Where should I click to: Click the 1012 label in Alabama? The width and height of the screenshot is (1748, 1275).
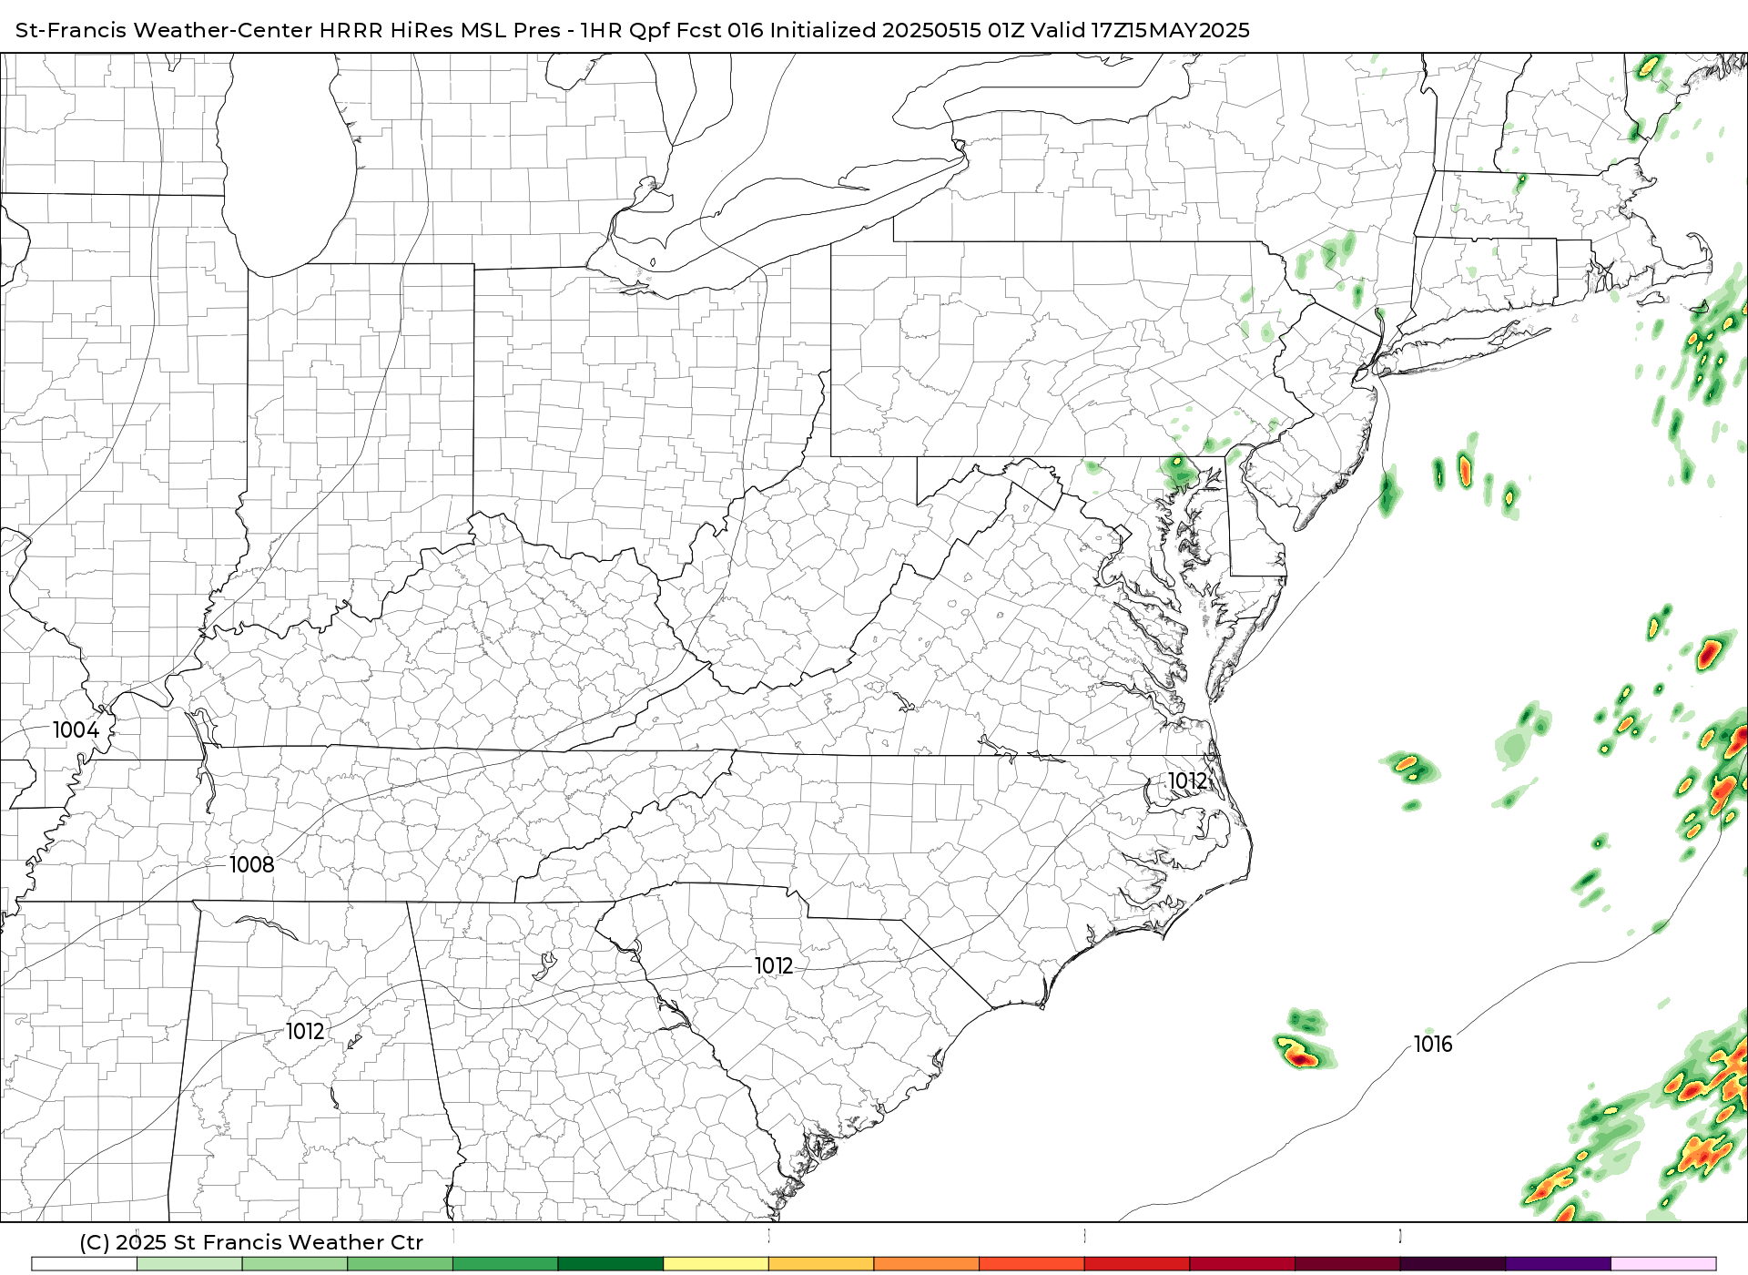pyautogui.click(x=305, y=1032)
